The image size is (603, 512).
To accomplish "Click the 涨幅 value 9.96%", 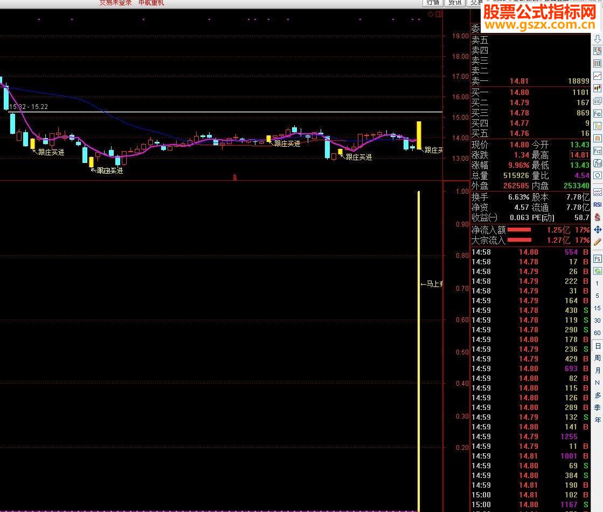I will click(518, 165).
